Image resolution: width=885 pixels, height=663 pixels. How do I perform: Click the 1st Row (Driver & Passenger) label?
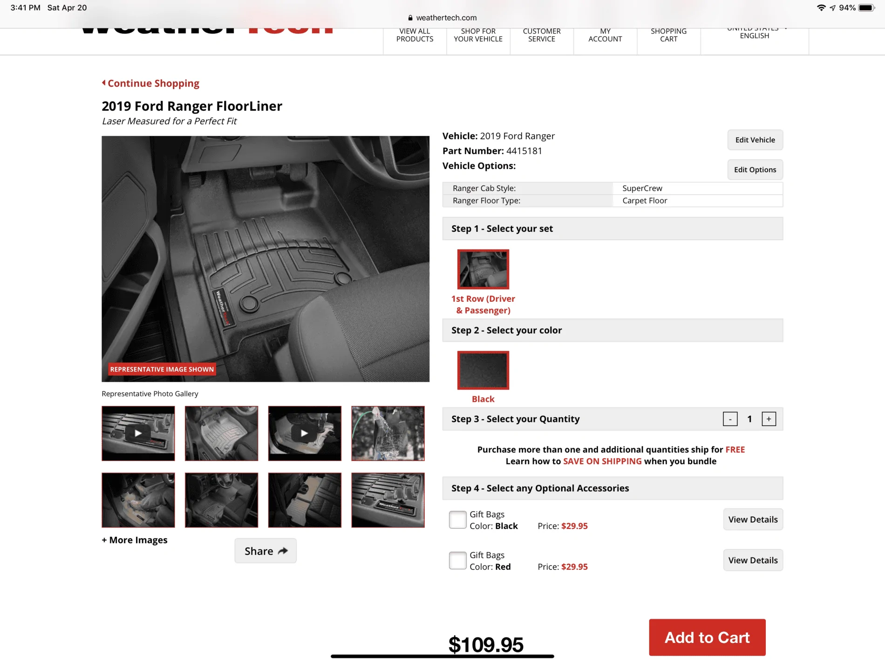point(483,304)
